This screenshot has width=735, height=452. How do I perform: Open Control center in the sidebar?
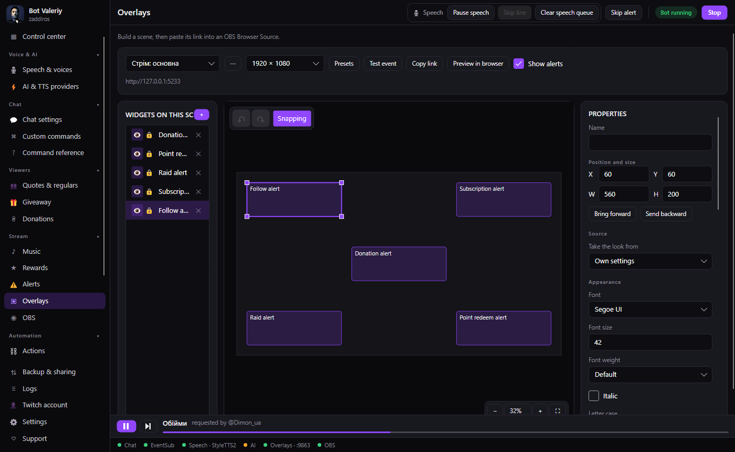pos(55,37)
